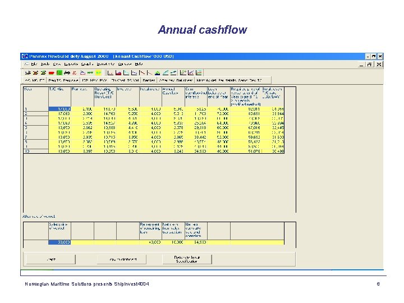Click the Copy to clipboard button

coord(122,259)
